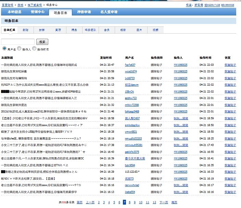Jump to page 5 of records

pyautogui.click(x=114, y=202)
